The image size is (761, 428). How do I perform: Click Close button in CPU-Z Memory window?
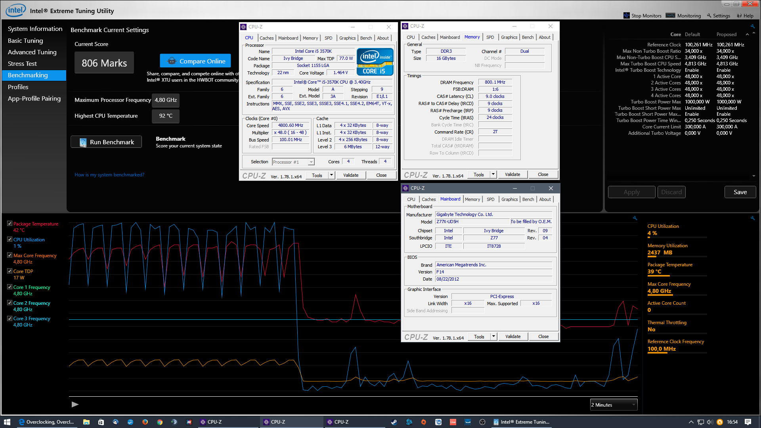click(543, 174)
